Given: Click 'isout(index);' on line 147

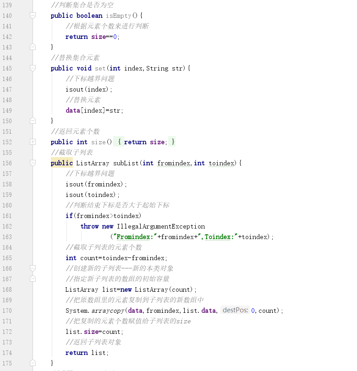Looking at the screenshot, I should pos(89,89).
